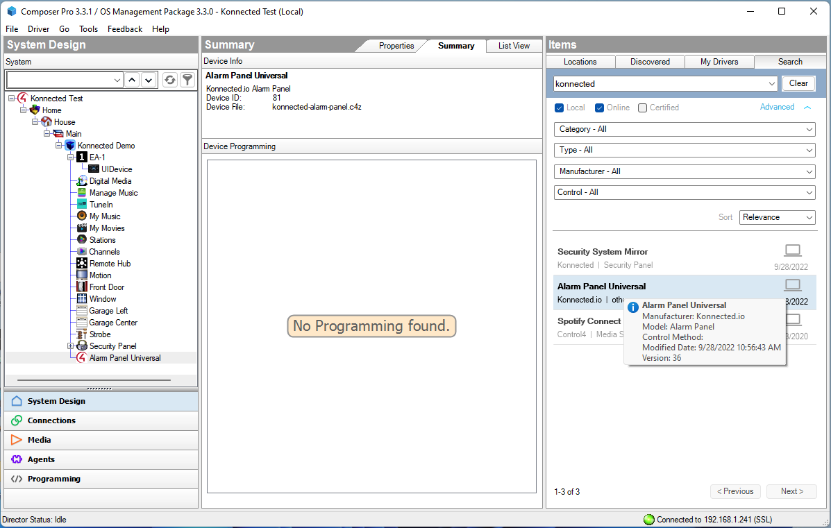Image resolution: width=831 pixels, height=528 pixels.
Task: Disable the Local checkbox
Action: click(559, 108)
